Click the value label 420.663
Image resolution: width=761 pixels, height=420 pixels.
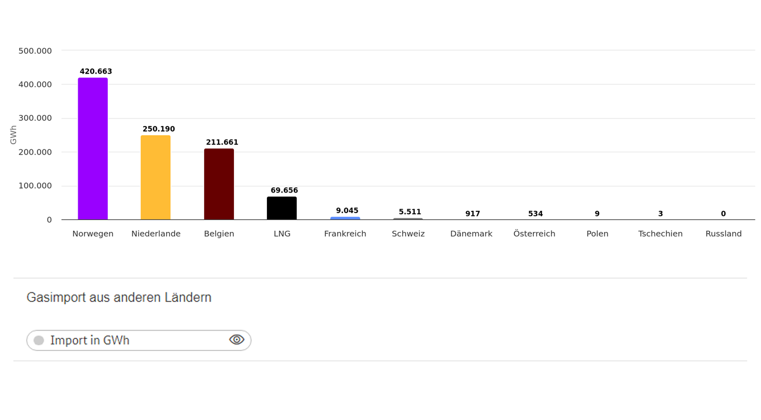(x=96, y=71)
